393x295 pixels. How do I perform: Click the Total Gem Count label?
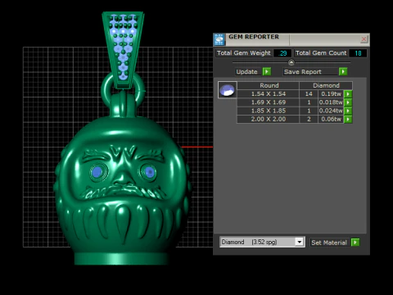321,53
